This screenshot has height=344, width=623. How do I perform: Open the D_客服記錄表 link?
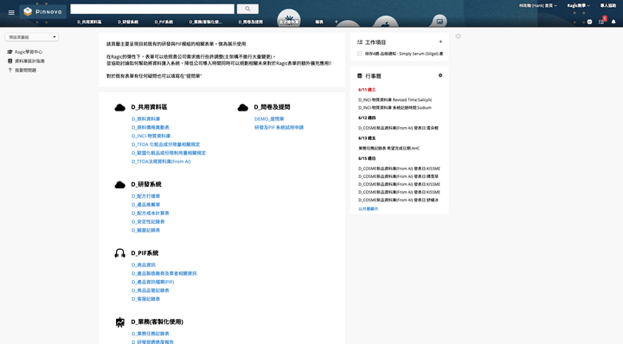click(146, 299)
